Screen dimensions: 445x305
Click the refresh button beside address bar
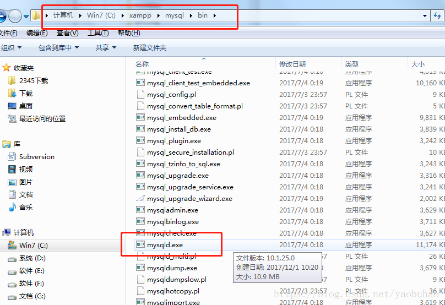[437, 15]
